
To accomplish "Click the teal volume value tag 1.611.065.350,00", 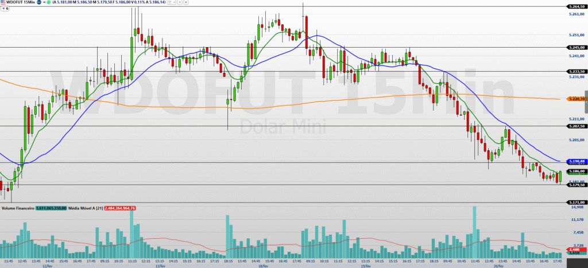I will point(52,207).
